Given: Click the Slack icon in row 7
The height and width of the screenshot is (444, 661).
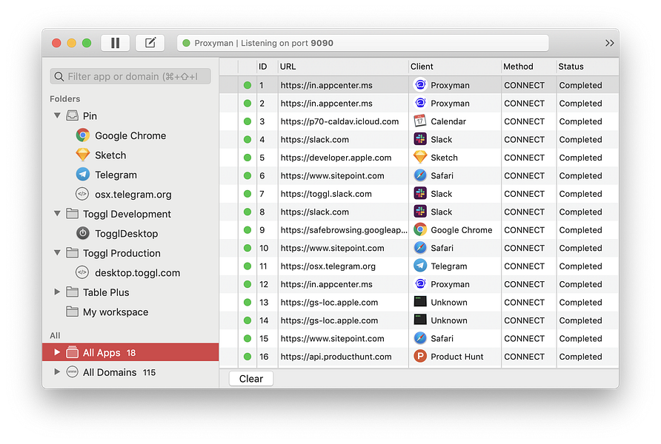Looking at the screenshot, I should (x=420, y=194).
